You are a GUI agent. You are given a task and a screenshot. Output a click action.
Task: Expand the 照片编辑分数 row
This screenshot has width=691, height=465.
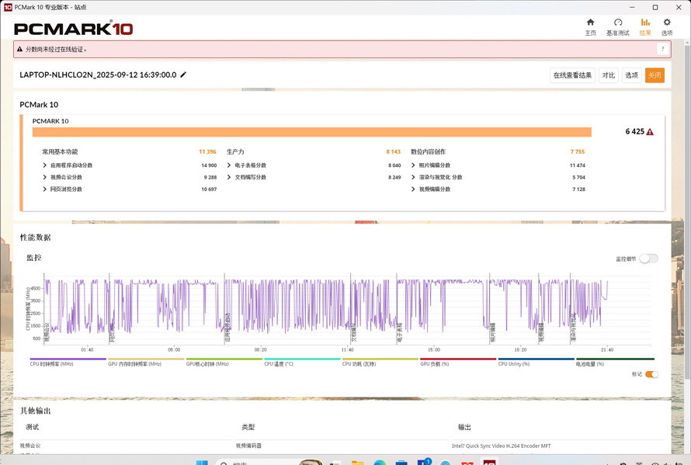[x=413, y=165]
